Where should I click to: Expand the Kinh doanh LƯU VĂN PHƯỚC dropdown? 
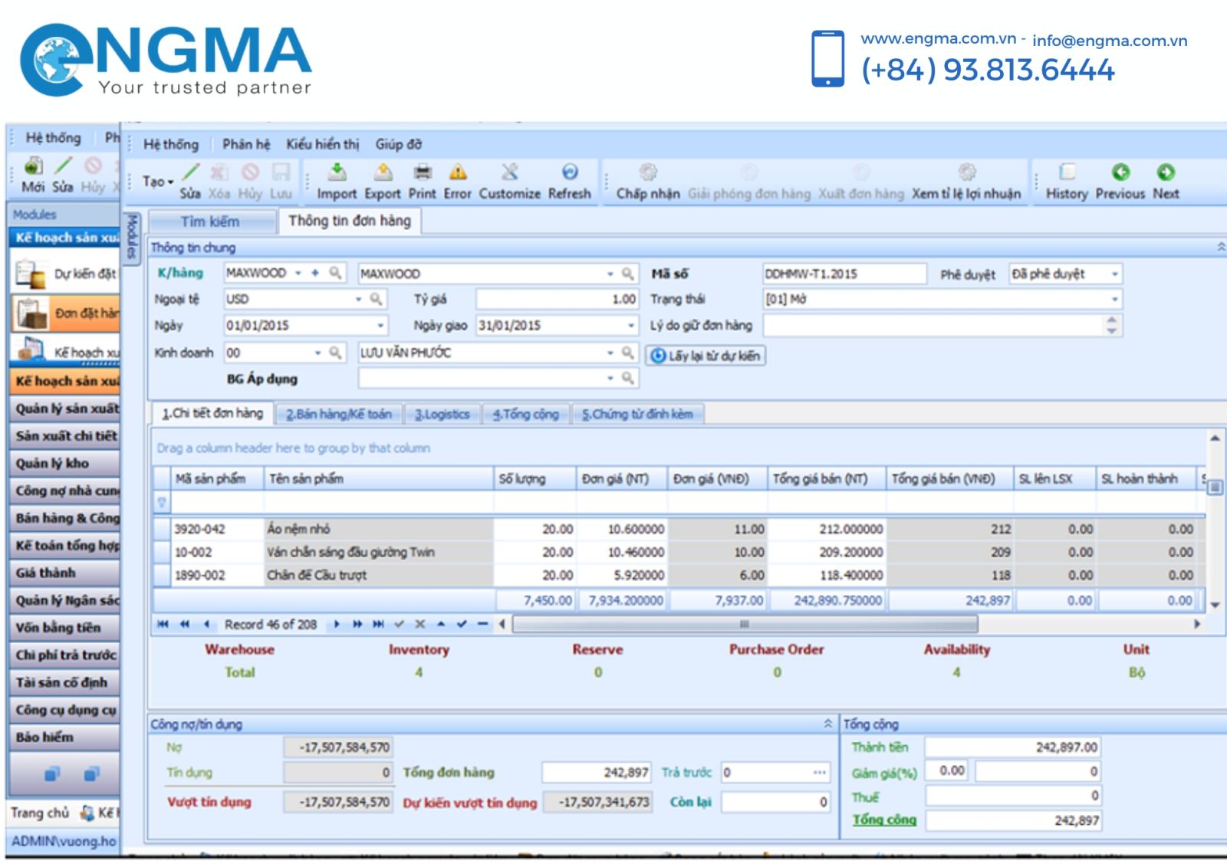610,353
